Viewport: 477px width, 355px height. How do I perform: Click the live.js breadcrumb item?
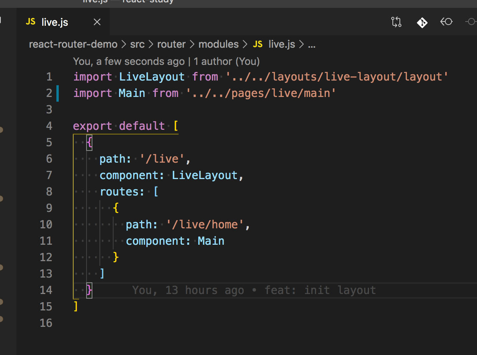coord(282,45)
